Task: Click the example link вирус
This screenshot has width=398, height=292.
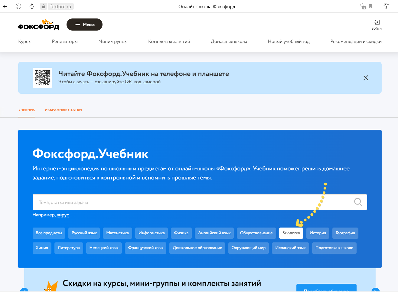Action: tap(63, 215)
